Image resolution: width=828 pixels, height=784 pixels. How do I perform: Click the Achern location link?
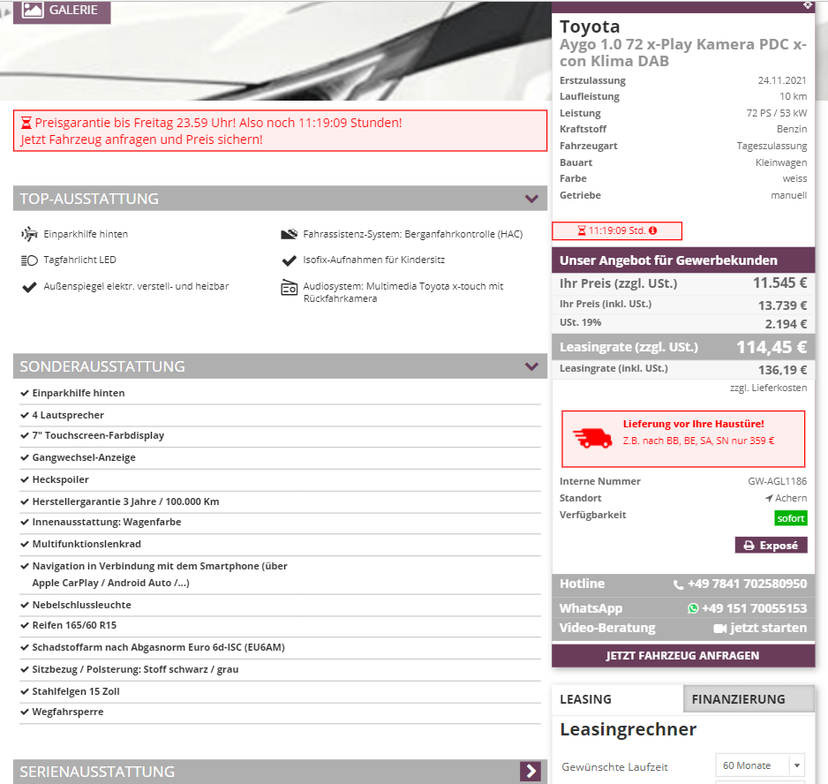[x=791, y=498]
